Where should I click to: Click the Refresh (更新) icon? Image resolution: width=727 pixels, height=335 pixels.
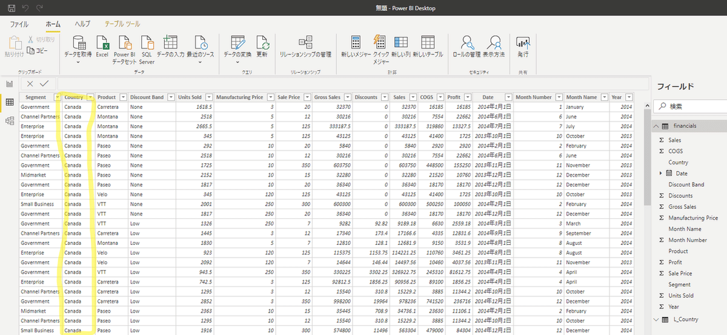pos(262,42)
